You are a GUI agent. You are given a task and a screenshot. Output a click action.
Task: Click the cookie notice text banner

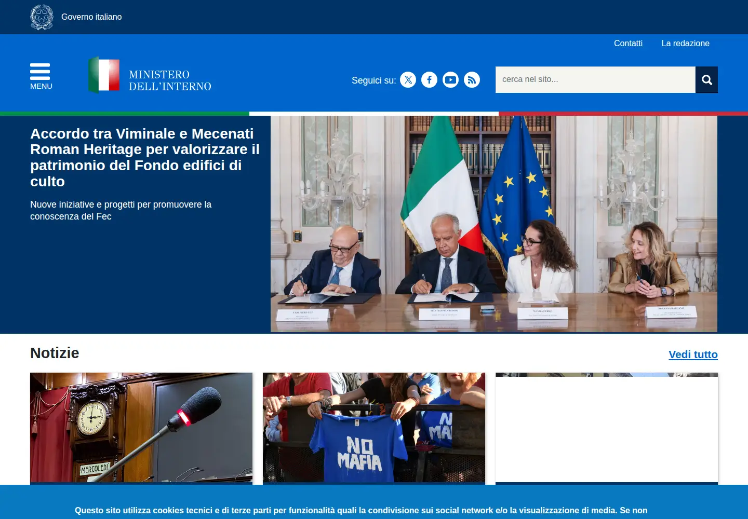point(361,511)
